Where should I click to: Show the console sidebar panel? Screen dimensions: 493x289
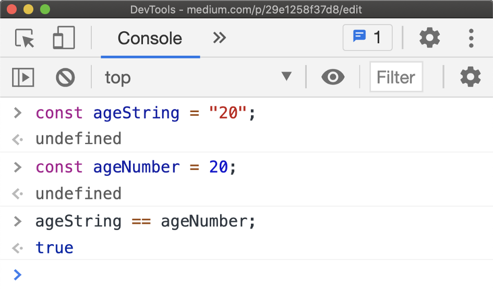(x=23, y=77)
